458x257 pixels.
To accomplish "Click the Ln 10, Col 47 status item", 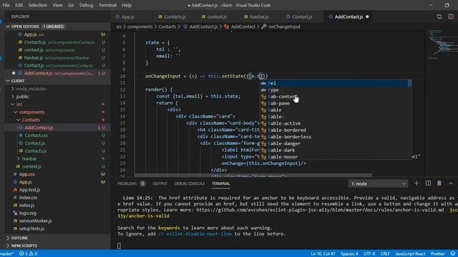I will tap(323, 254).
